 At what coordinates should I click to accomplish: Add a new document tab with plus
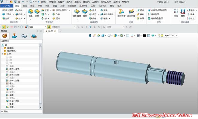(60, 31)
